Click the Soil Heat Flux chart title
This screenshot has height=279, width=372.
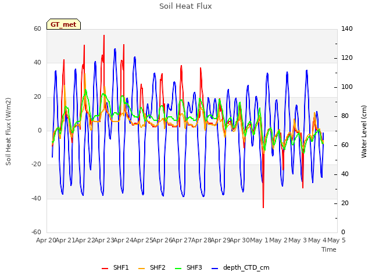185,6
